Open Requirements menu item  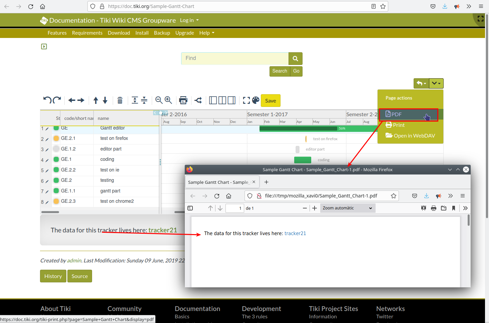point(87,33)
